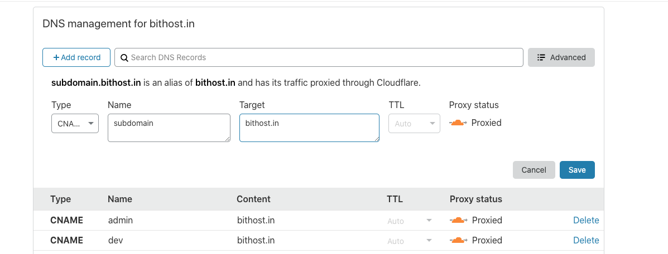Toggle the orange cloud in the edit form
Viewport: 668px width, 254px height.
(x=458, y=123)
